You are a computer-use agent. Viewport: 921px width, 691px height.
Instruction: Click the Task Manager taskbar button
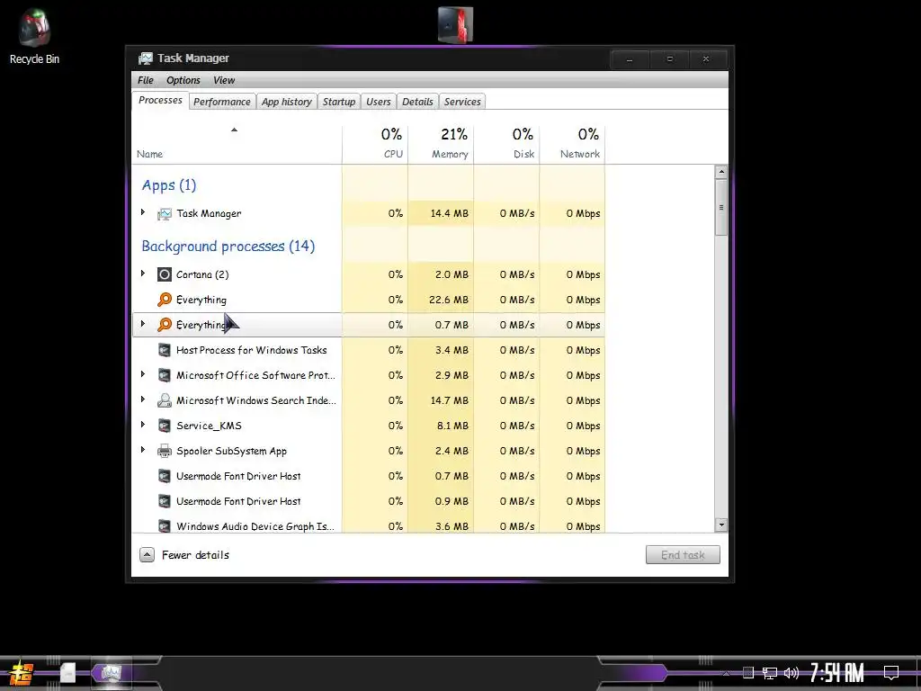111,673
